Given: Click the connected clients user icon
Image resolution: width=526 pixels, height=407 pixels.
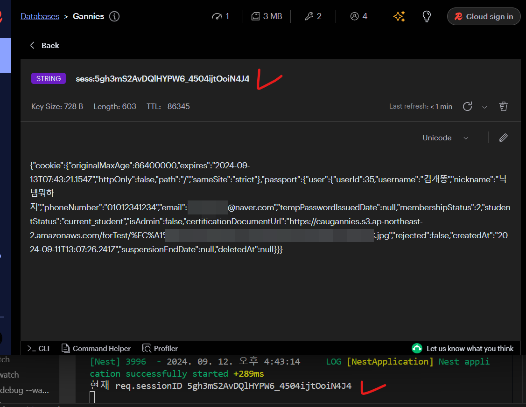Looking at the screenshot, I should (354, 16).
